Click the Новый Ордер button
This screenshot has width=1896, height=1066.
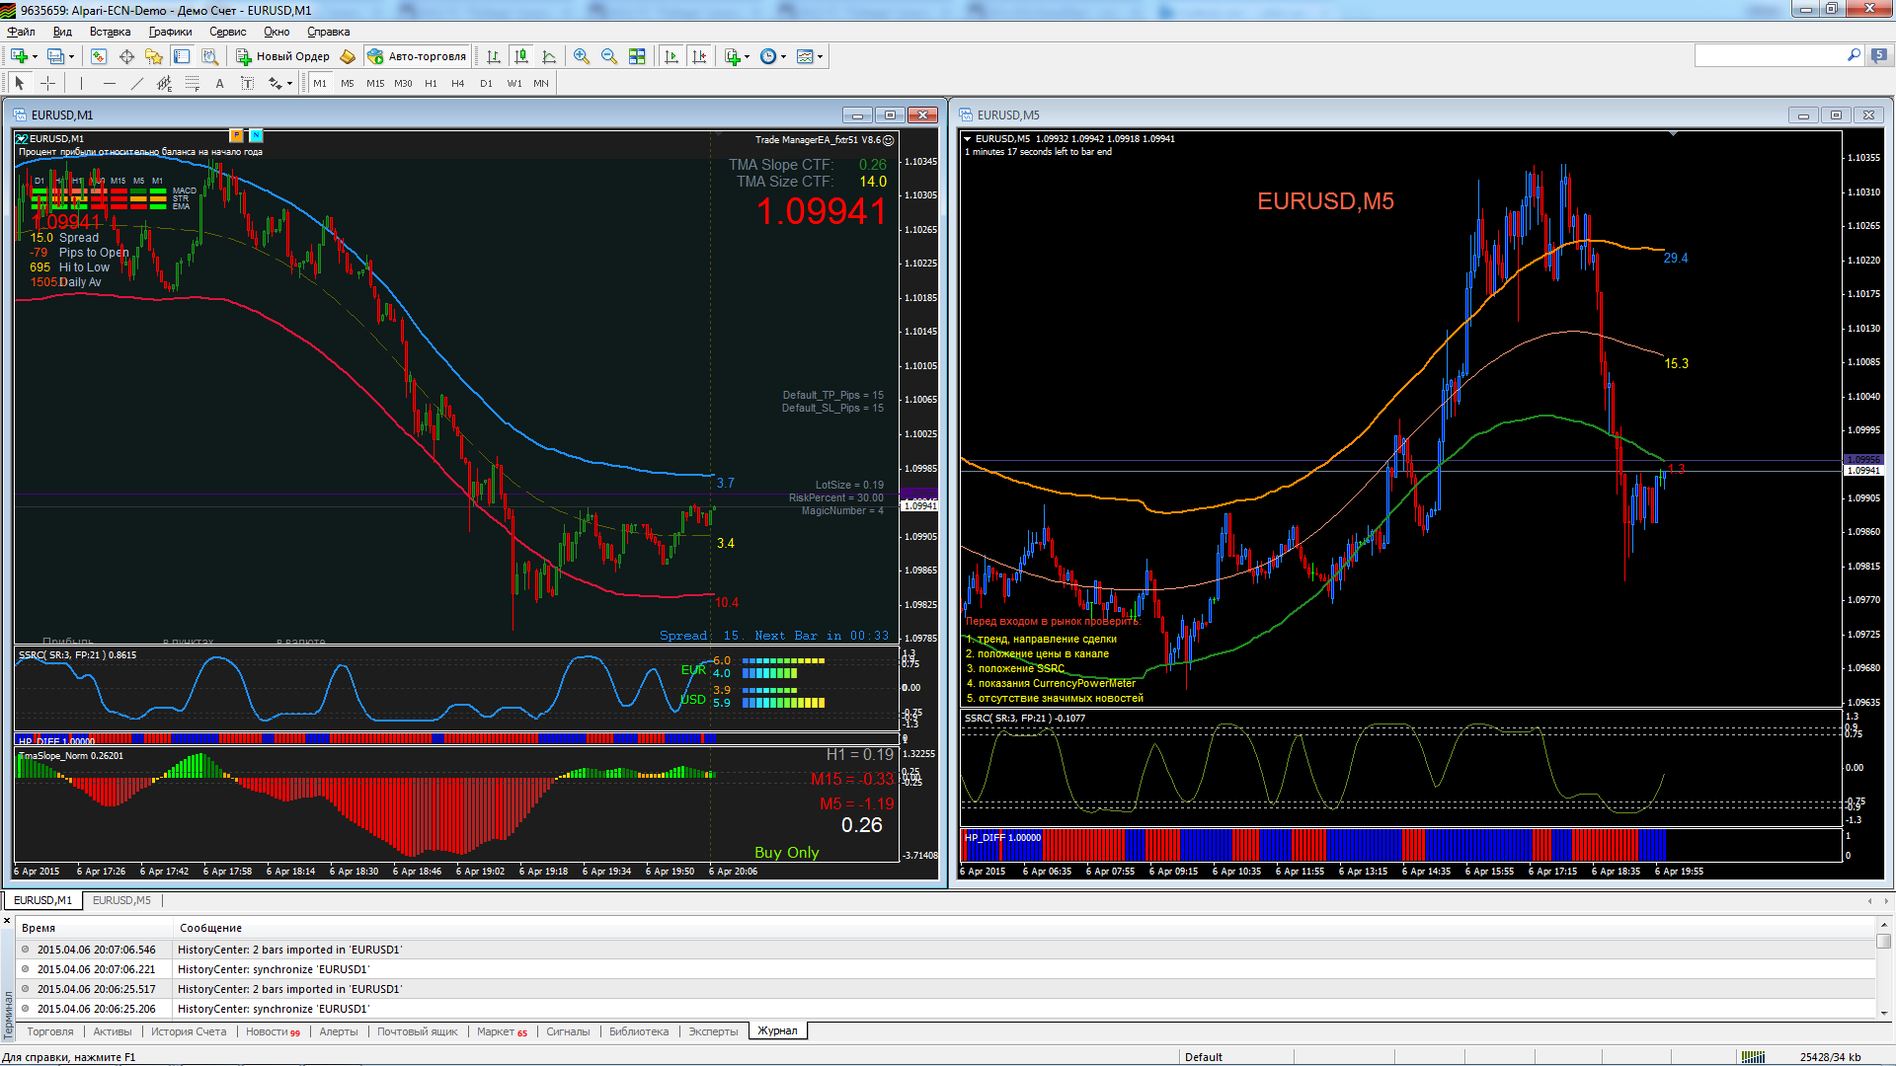[283, 56]
